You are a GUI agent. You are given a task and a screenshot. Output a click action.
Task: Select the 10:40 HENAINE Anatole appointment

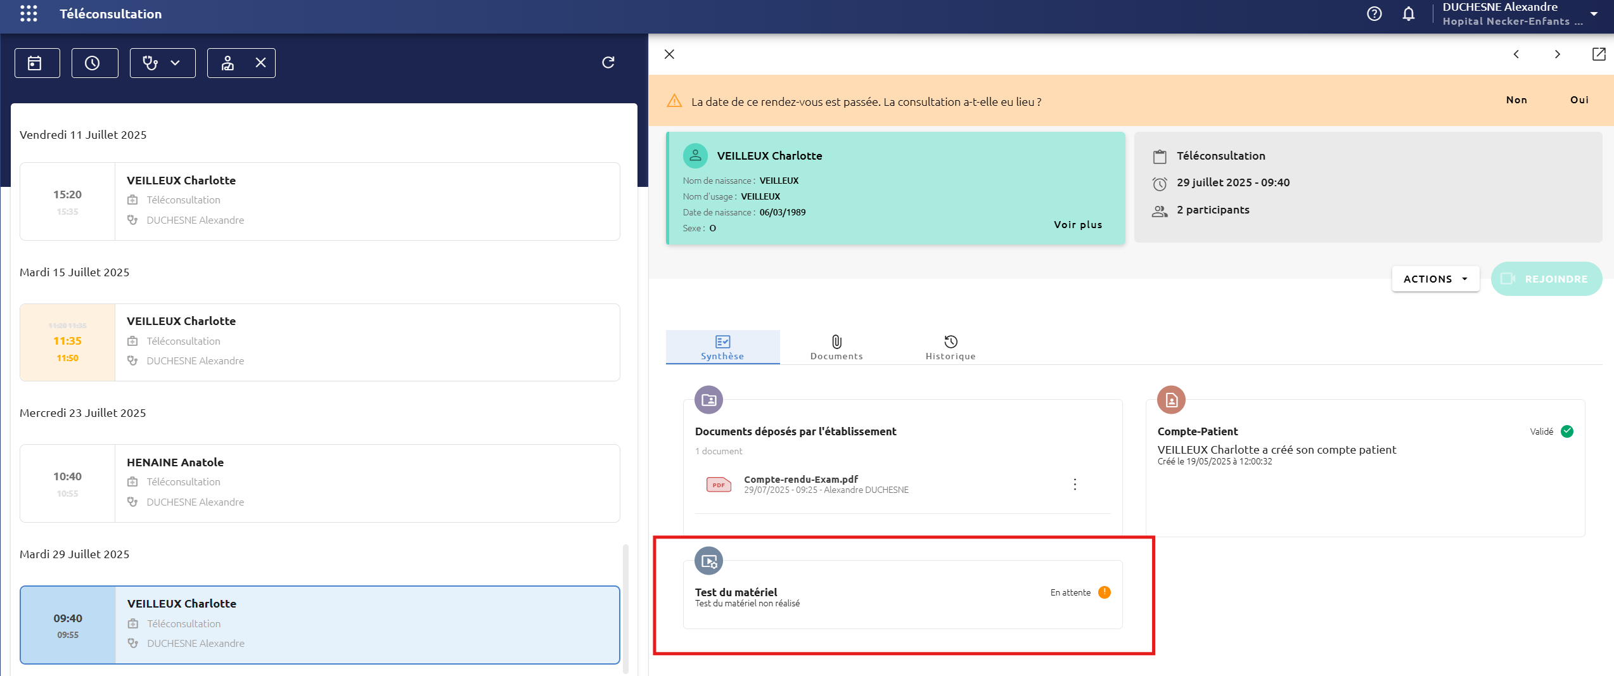coord(320,483)
